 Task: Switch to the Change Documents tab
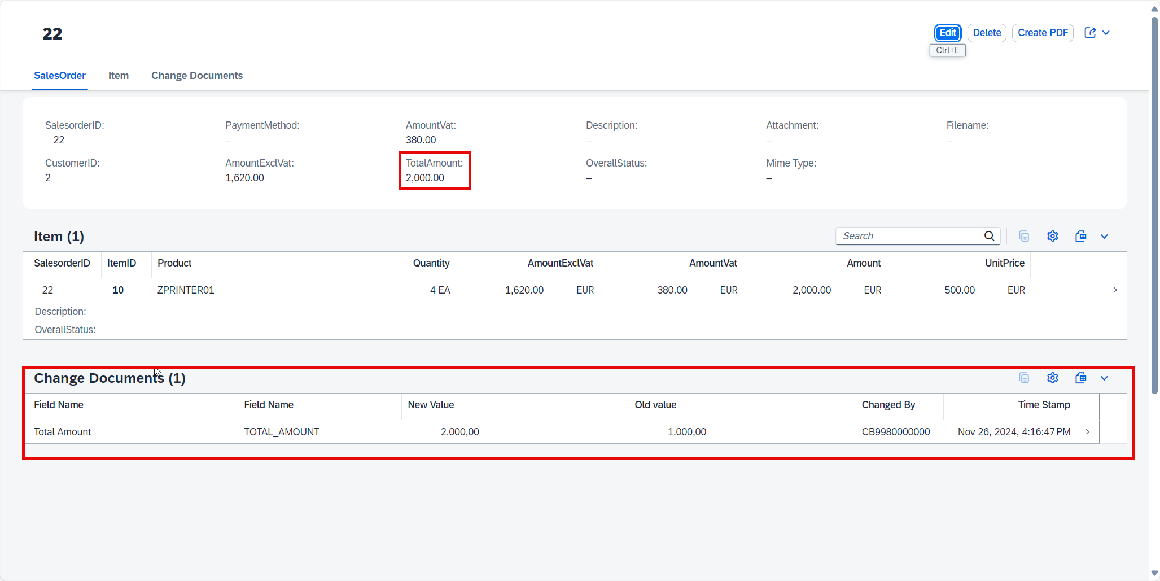coord(197,76)
